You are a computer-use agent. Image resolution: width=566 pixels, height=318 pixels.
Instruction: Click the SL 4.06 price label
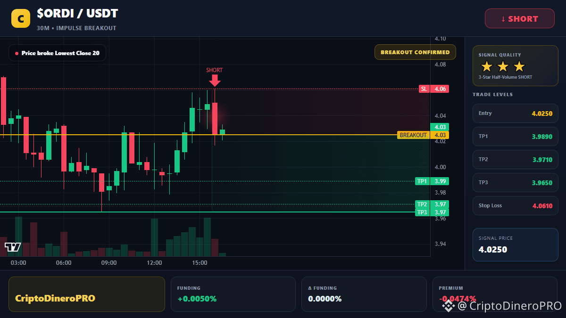tap(434, 89)
